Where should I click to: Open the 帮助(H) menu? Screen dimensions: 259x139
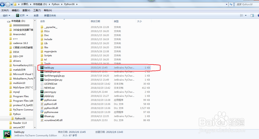[48, 10]
